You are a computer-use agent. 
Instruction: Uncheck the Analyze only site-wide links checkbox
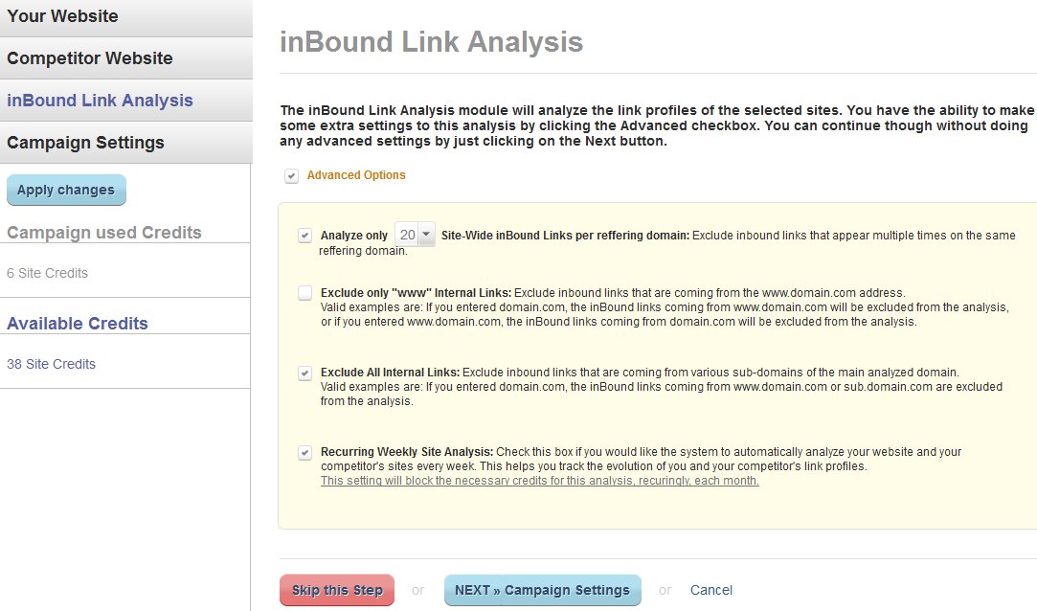click(x=304, y=236)
